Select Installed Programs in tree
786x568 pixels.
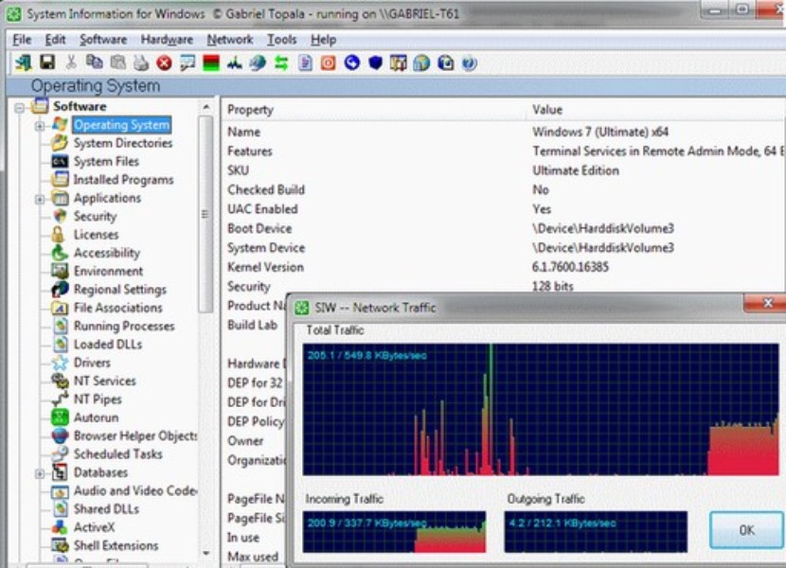coord(123,180)
